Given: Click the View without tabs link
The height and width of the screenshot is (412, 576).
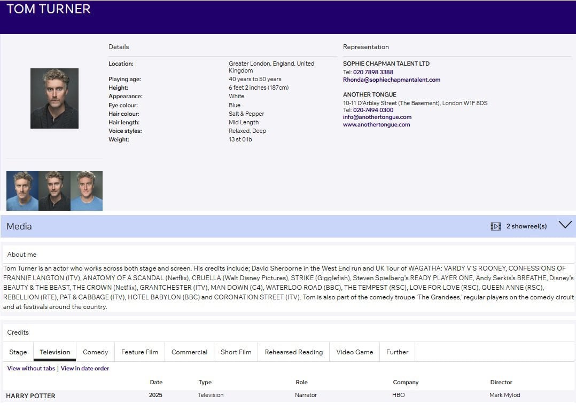Looking at the screenshot, I should pyautogui.click(x=31, y=368).
